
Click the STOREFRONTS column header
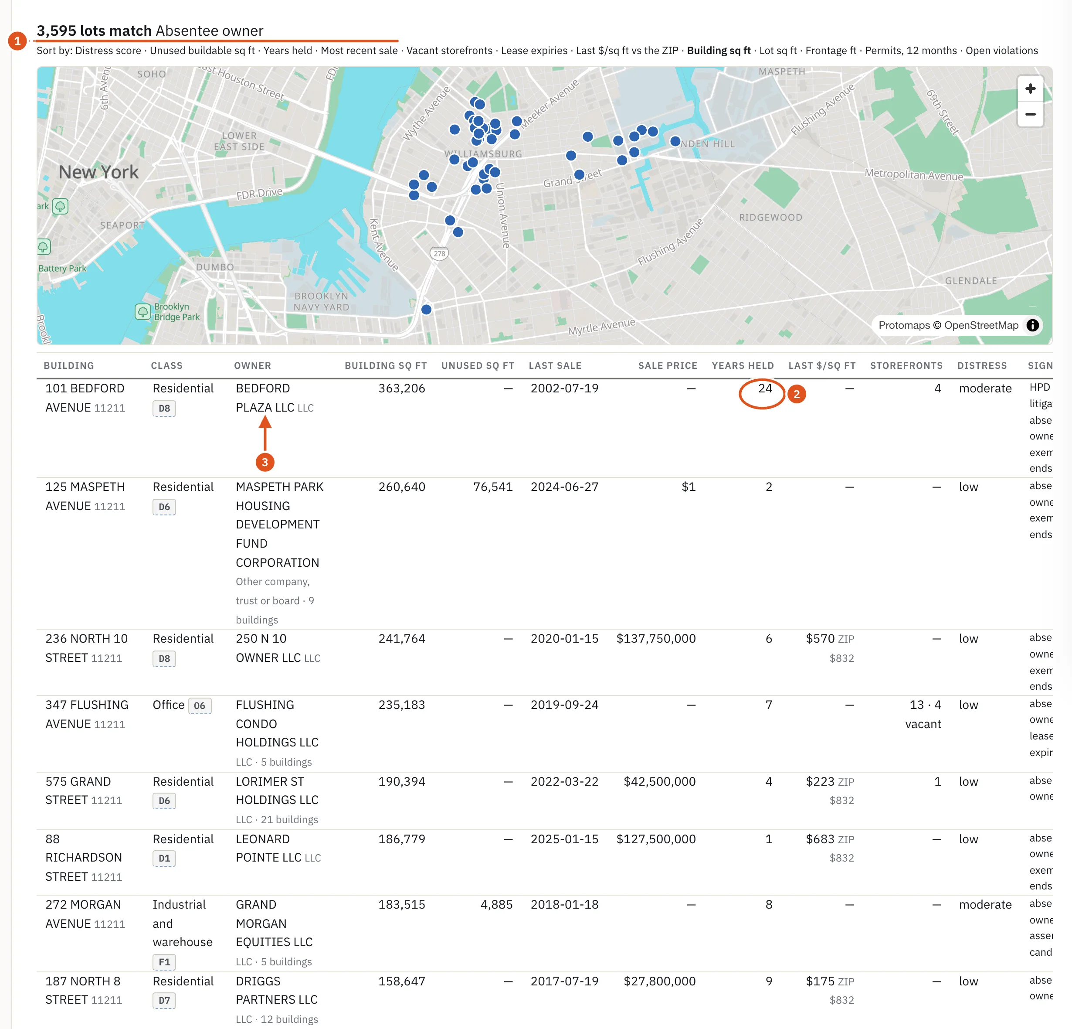906,366
